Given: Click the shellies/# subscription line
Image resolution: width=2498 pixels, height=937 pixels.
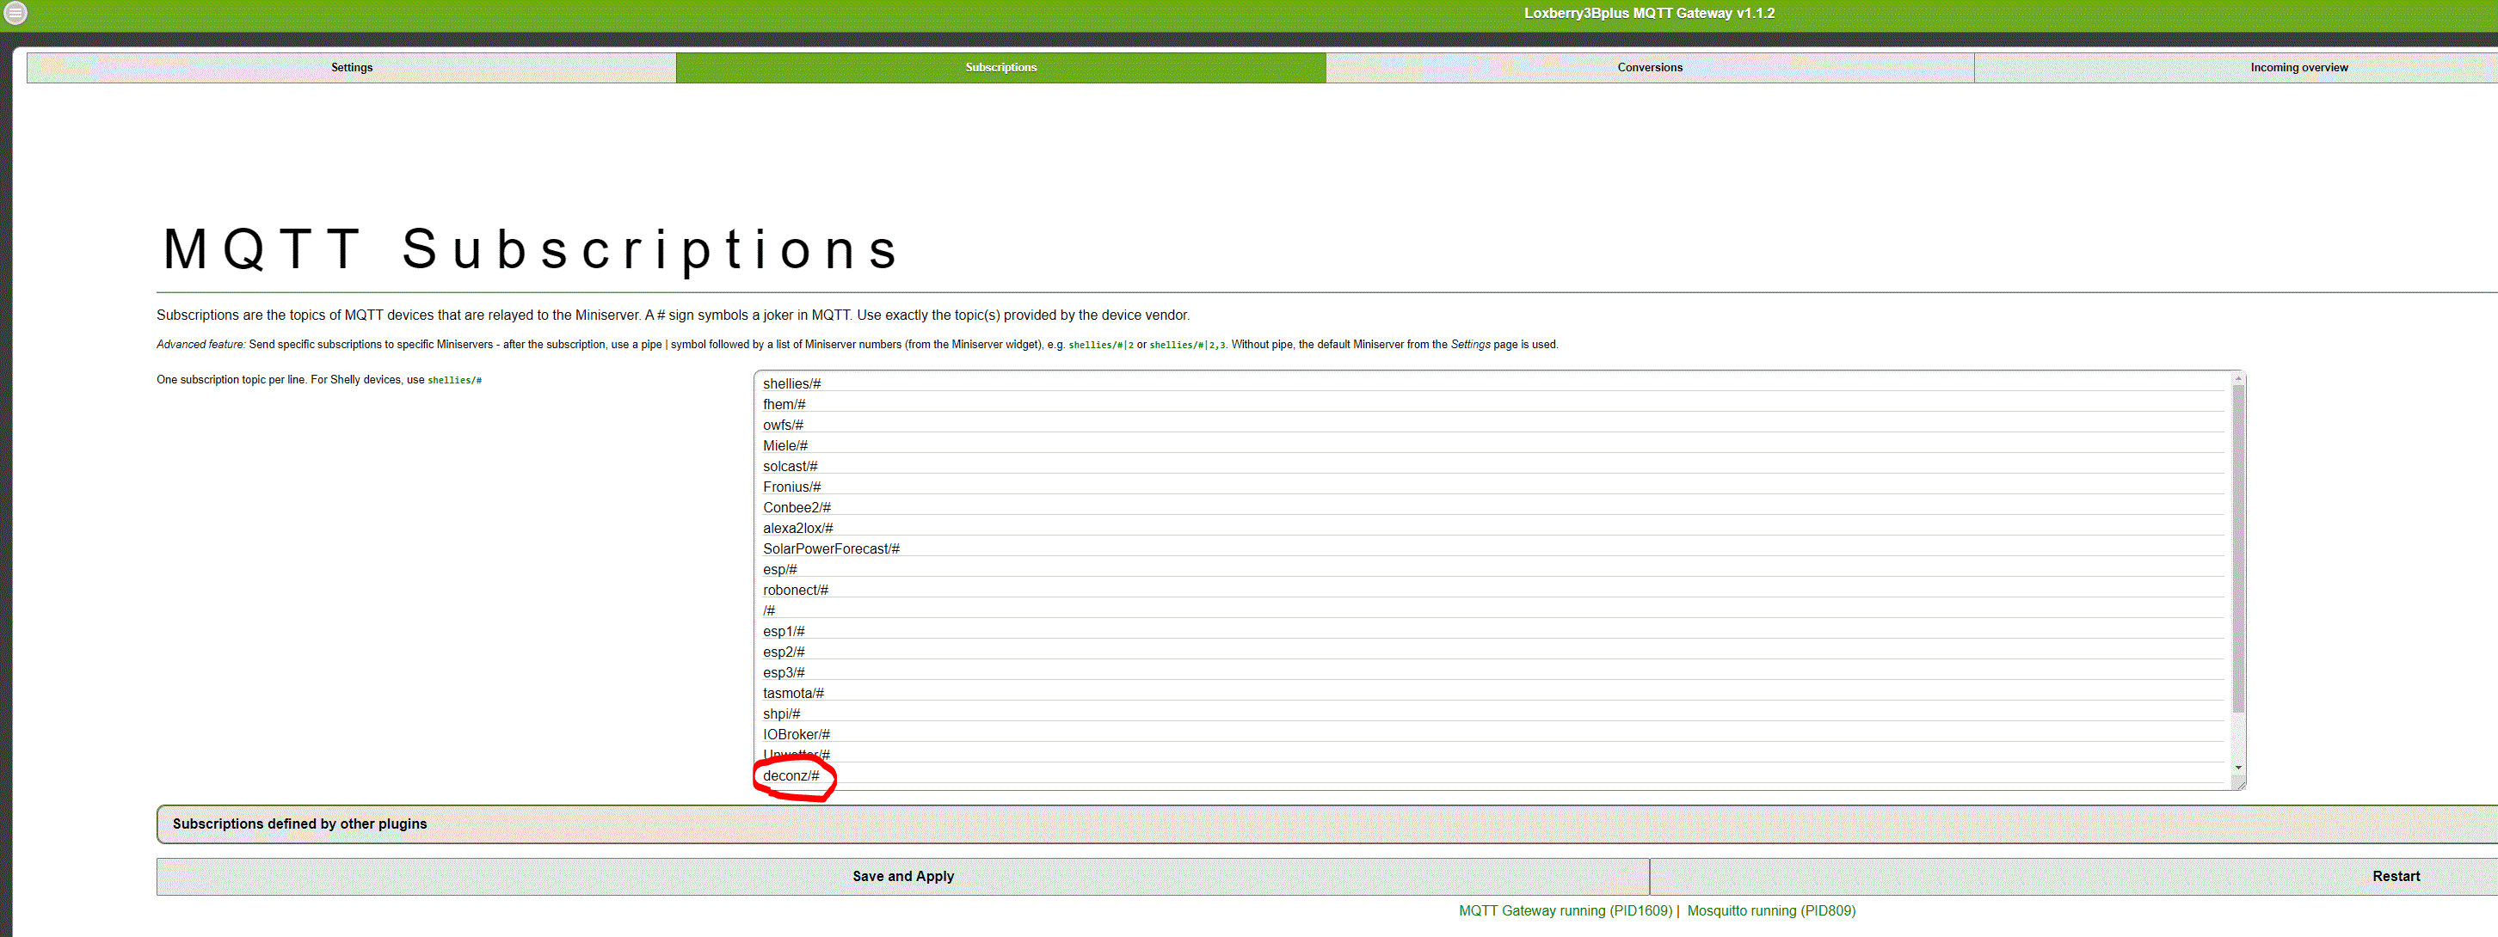Looking at the screenshot, I should point(792,383).
